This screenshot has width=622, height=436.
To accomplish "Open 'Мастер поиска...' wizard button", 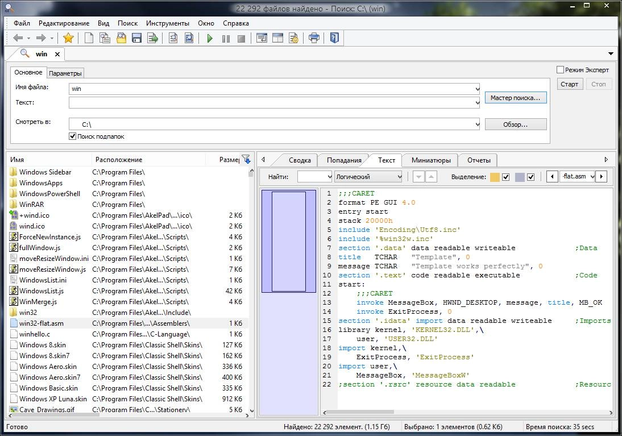I will [x=515, y=98].
